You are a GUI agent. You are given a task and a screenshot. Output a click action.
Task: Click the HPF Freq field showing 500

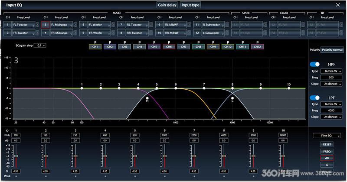click(x=331, y=78)
